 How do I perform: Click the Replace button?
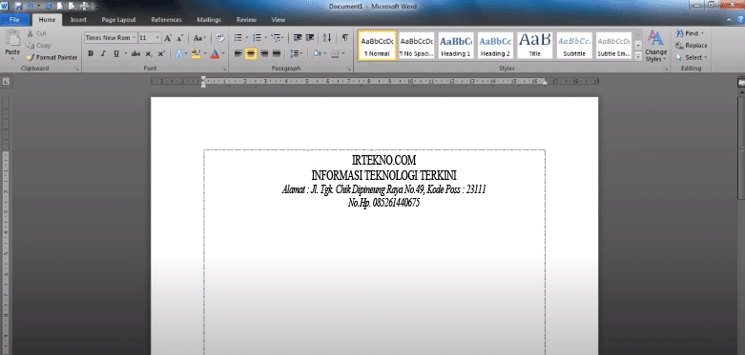[x=692, y=46]
